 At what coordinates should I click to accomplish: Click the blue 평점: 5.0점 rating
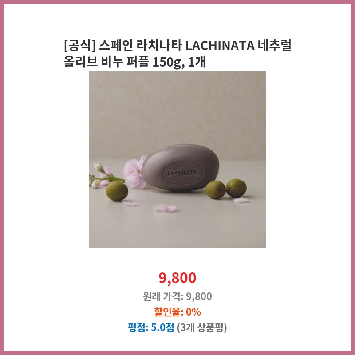(151, 327)
